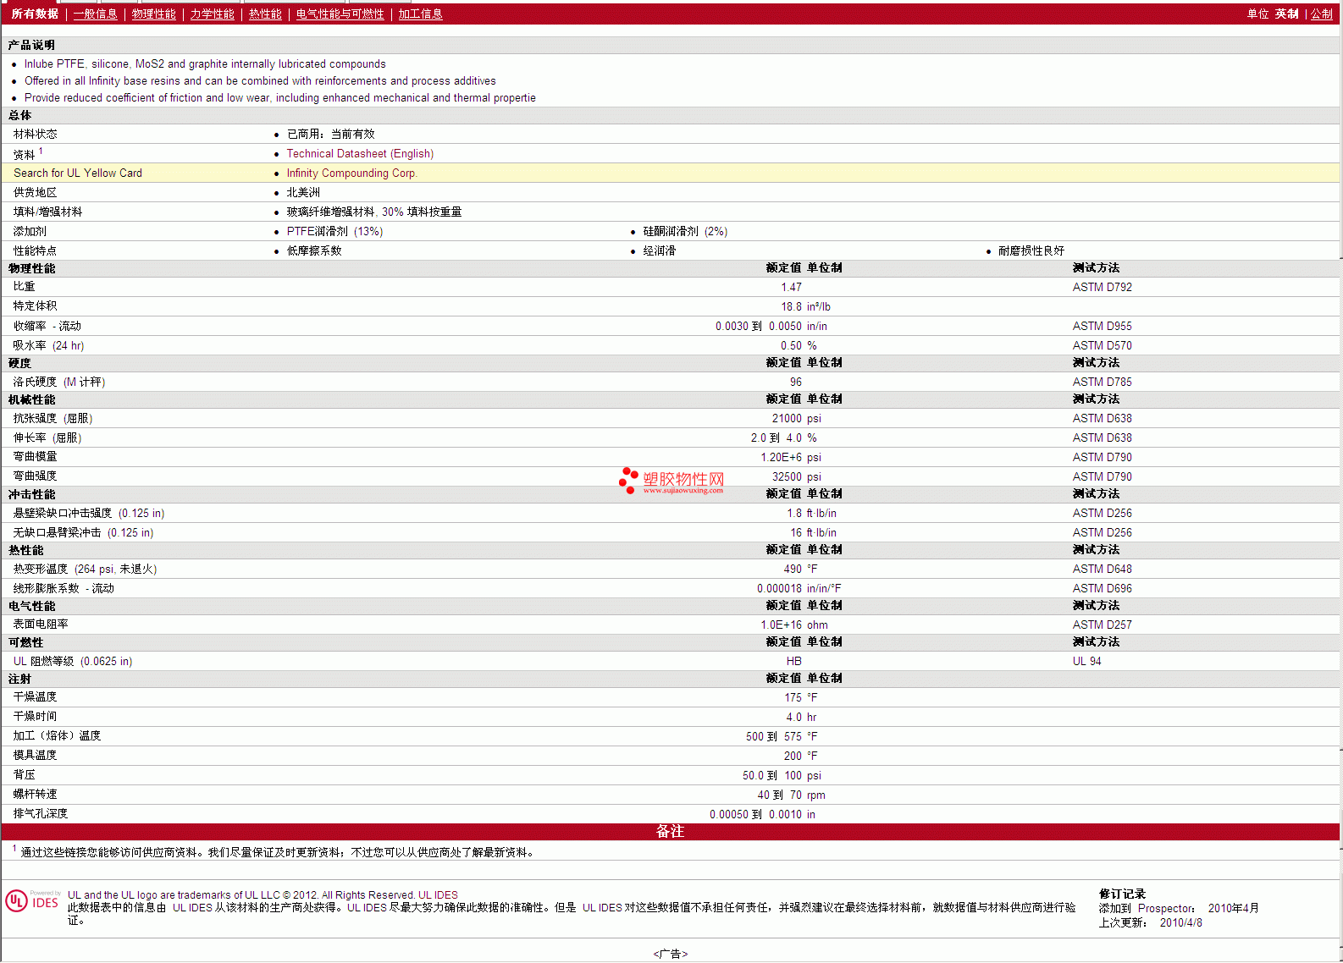Open the 所有数据 tab
This screenshot has width=1343, height=963.
[x=35, y=14]
